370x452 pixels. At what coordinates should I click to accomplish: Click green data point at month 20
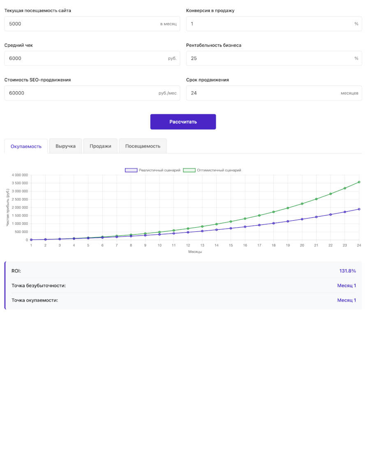coord(302,204)
